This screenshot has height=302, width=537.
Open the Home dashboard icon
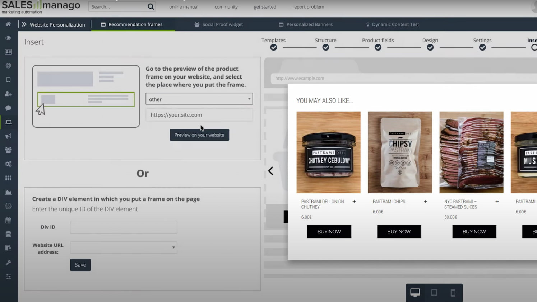pos(9,24)
